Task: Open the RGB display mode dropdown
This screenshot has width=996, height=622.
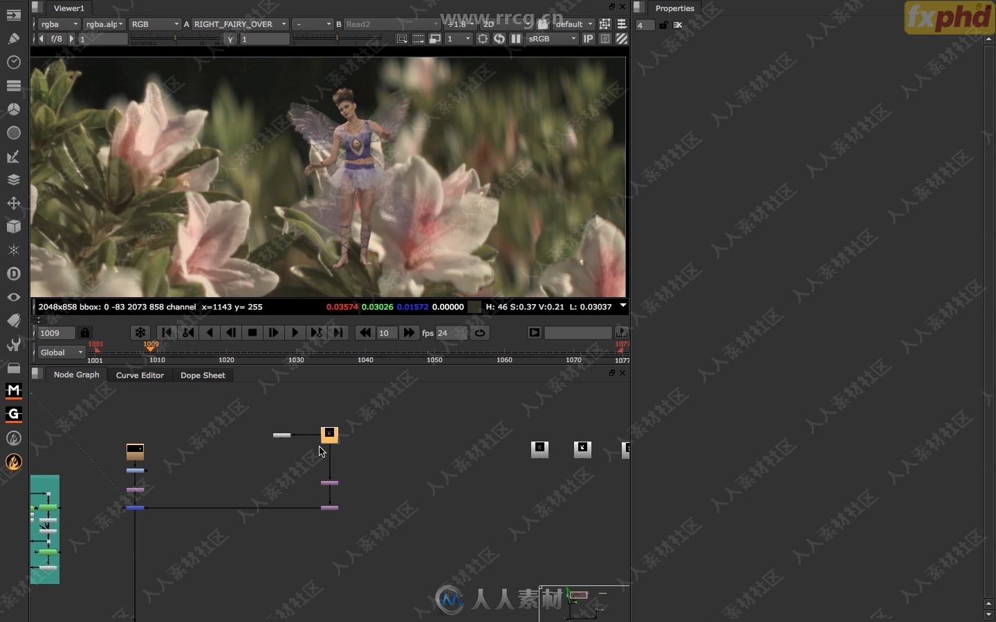Action: tap(155, 24)
